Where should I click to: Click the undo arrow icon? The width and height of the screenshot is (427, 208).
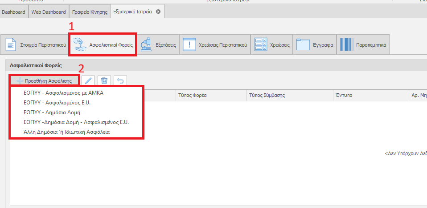[x=120, y=80]
